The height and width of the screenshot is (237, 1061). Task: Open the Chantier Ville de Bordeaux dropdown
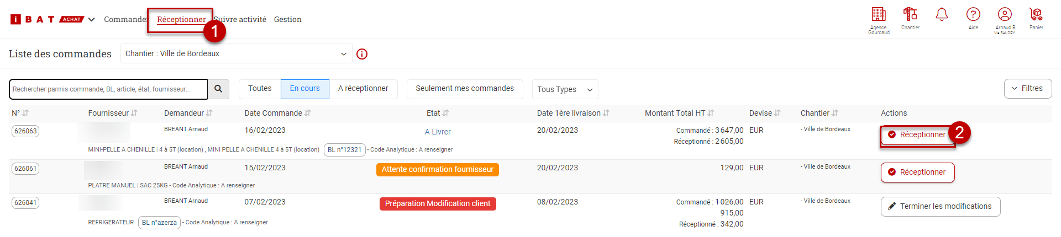coord(236,54)
